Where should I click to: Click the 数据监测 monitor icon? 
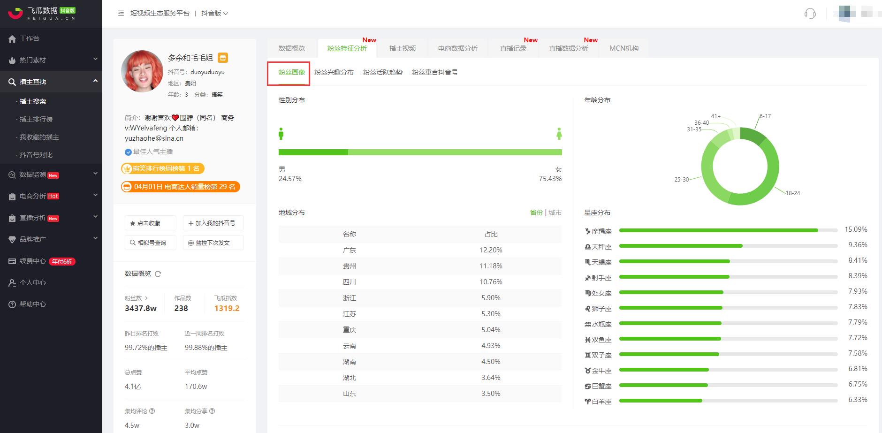click(12, 175)
